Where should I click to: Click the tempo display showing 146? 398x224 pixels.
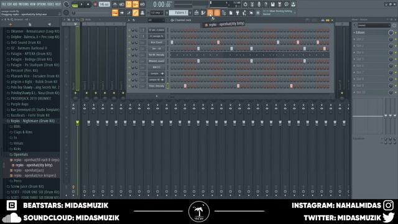pos(104,4)
